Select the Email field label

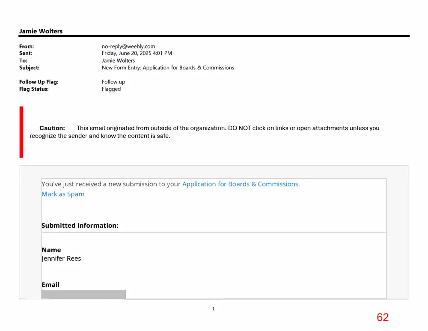click(x=51, y=285)
